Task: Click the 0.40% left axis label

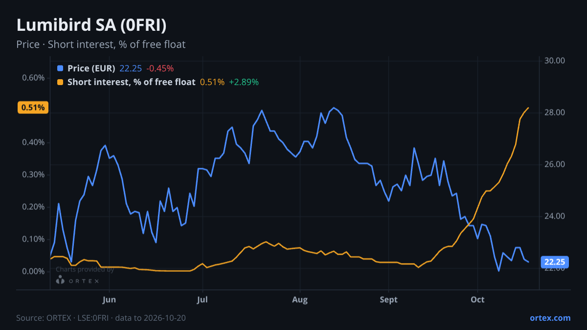Action: coord(34,143)
